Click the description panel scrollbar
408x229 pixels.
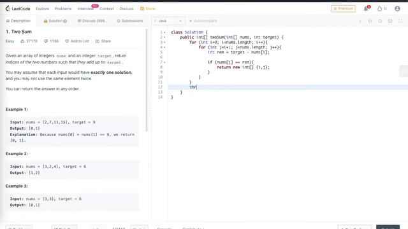147,81
